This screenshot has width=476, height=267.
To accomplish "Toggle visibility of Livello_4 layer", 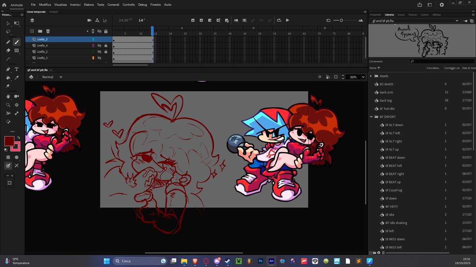I will click(100, 45).
